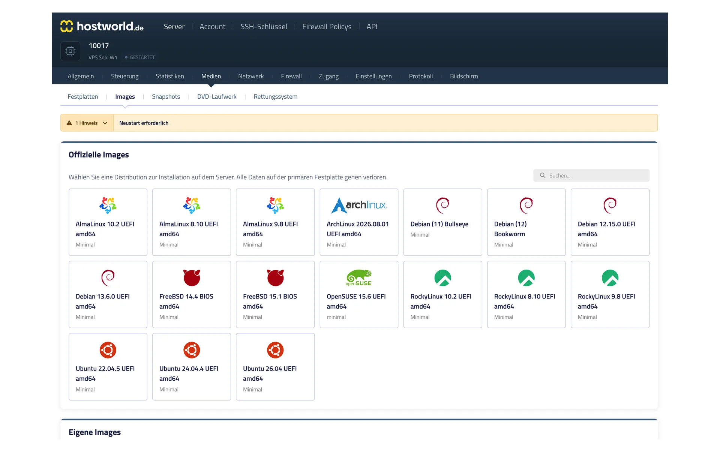Click the AlmaLinux 10.2 UEFI amd64 title
This screenshot has height=450, width=720.
(105, 229)
